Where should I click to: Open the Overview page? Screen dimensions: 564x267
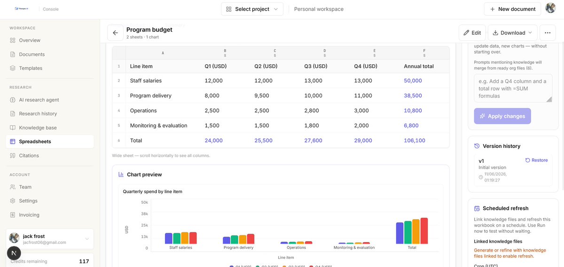coord(50,40)
